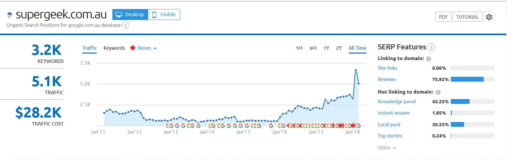507x162 pixels.
Task: Set chart range to 1M
Action: 299,48
